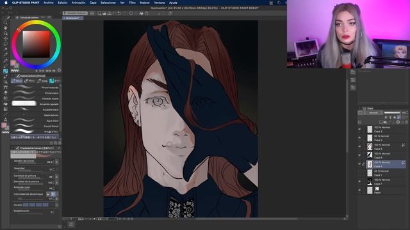The height and width of the screenshot is (230, 410).
Task: Switch to the Tinta sub tool tab
Action: point(42,81)
